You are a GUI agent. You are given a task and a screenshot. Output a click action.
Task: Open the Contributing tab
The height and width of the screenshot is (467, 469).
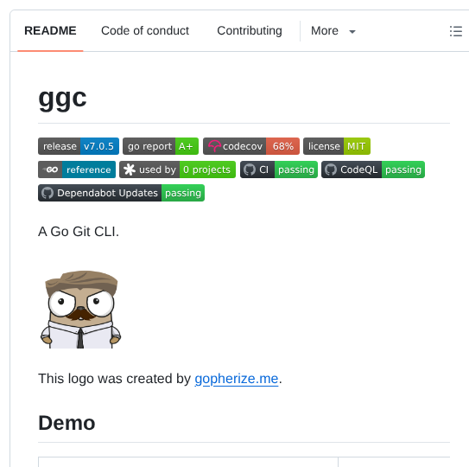click(x=250, y=31)
